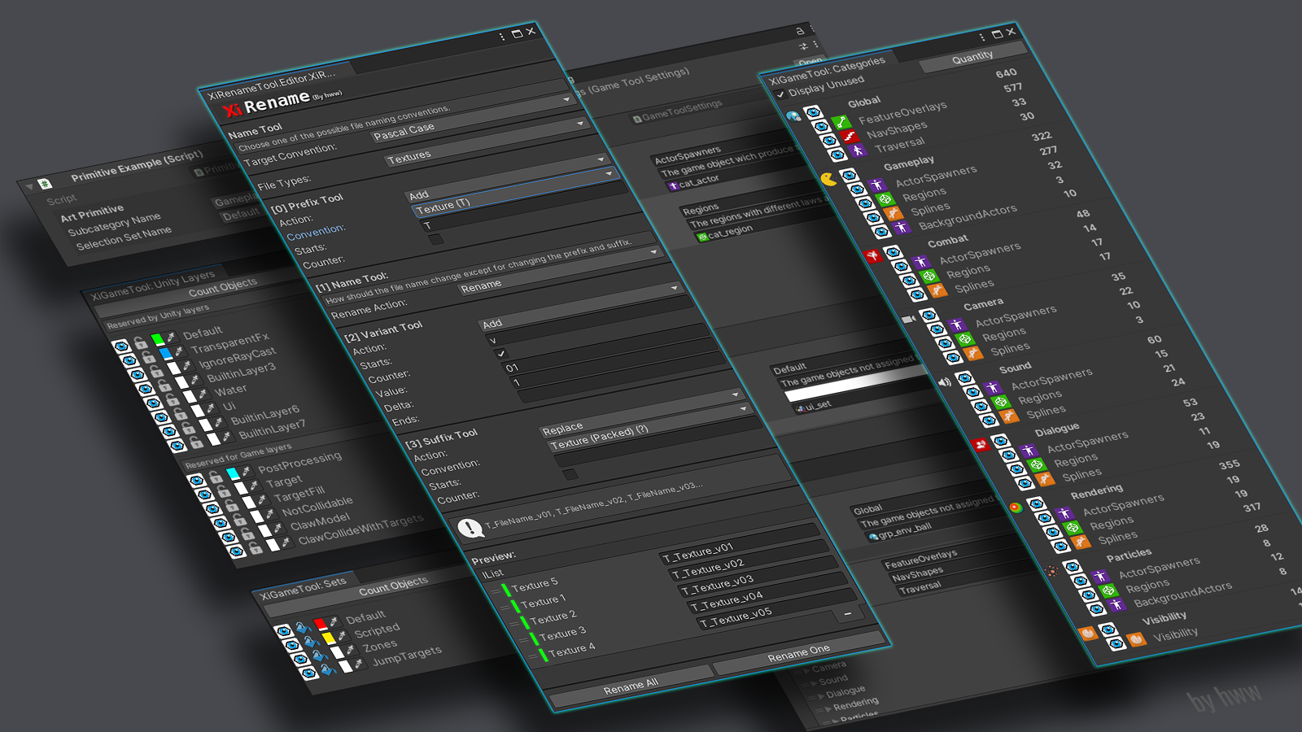Click the Sound group speaker icon
1302x732 pixels.
pyautogui.click(x=945, y=381)
